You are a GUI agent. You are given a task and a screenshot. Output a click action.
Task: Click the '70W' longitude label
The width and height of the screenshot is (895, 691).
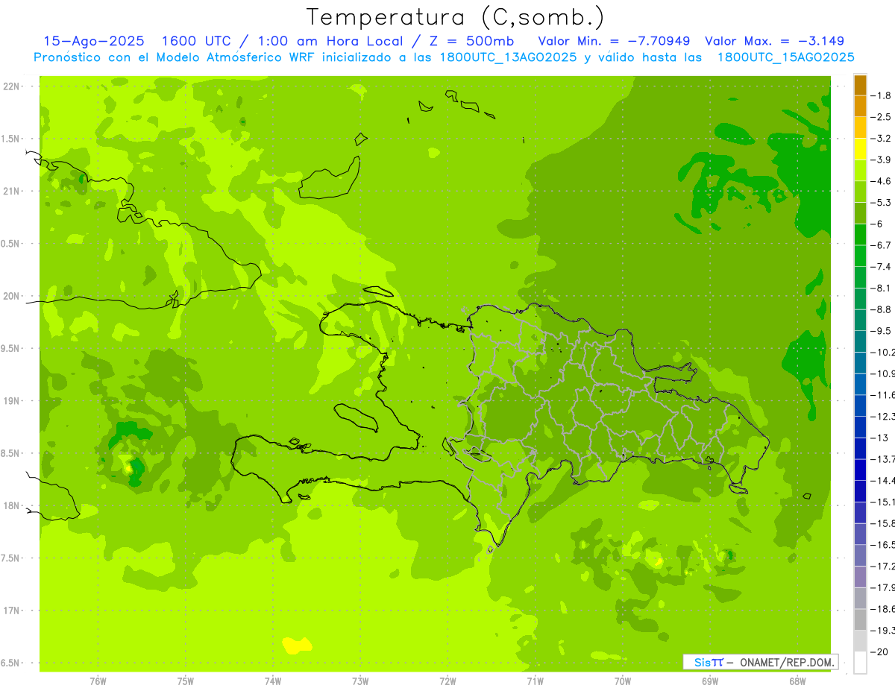623,681
